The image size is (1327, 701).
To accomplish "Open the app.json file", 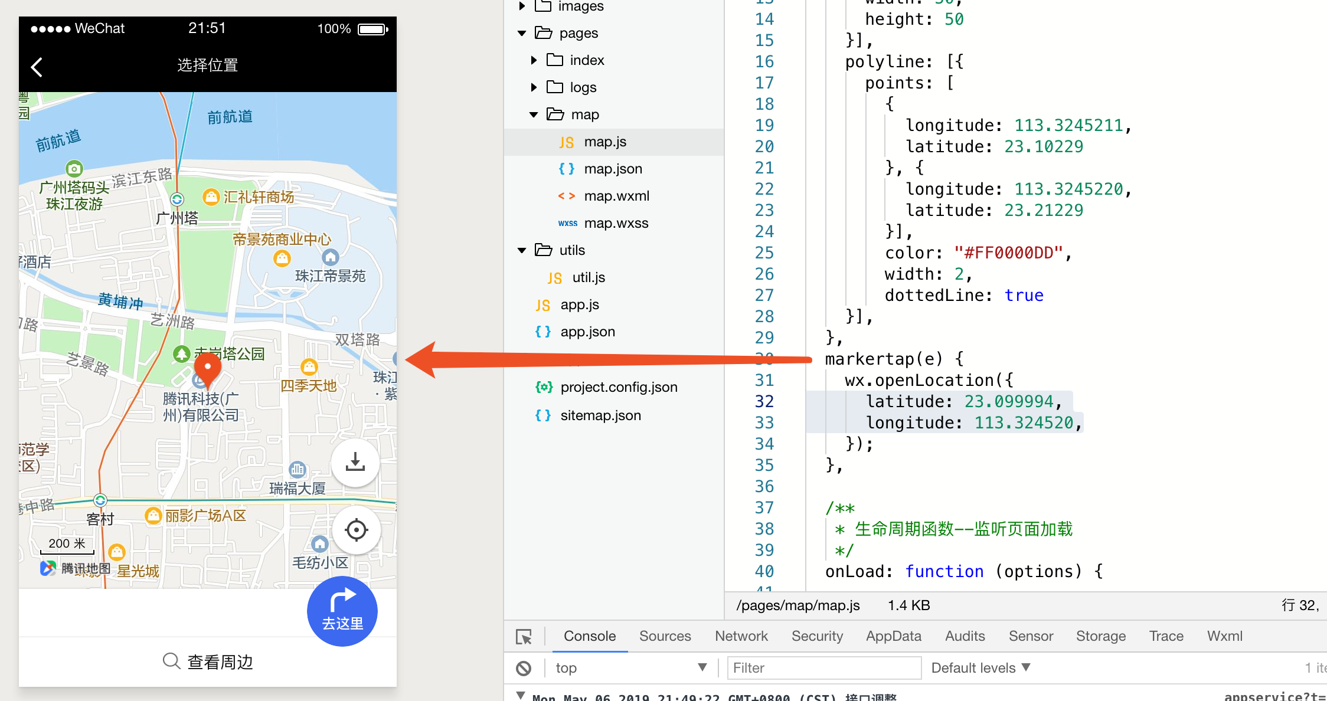I will [588, 331].
